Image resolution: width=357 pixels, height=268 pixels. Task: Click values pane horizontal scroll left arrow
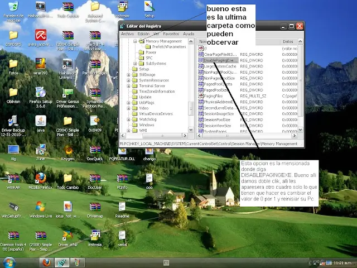tap(200, 136)
